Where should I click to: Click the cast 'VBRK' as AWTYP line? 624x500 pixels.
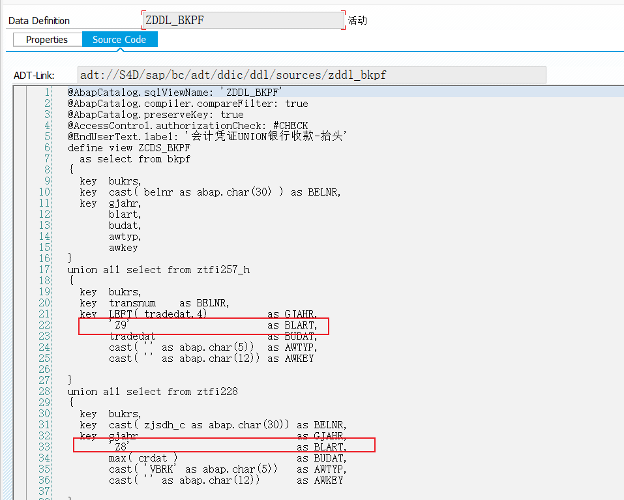coord(228,469)
